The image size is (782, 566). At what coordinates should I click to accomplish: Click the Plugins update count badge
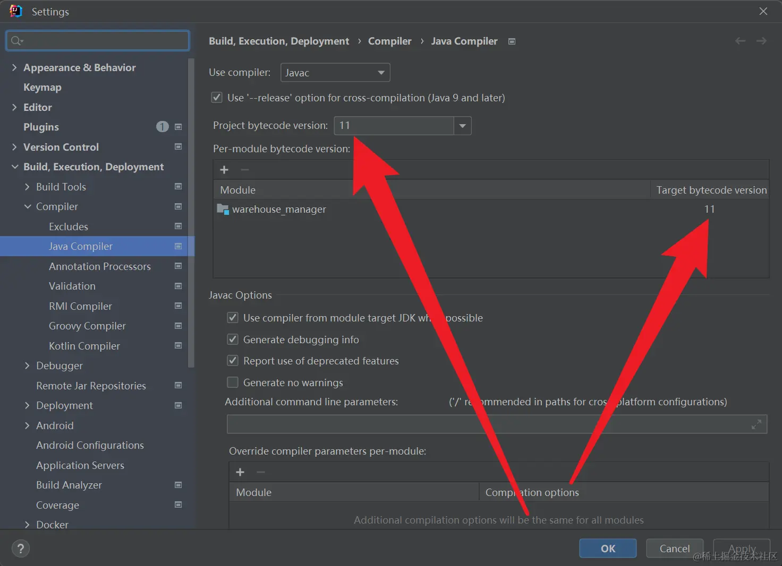pyautogui.click(x=163, y=127)
